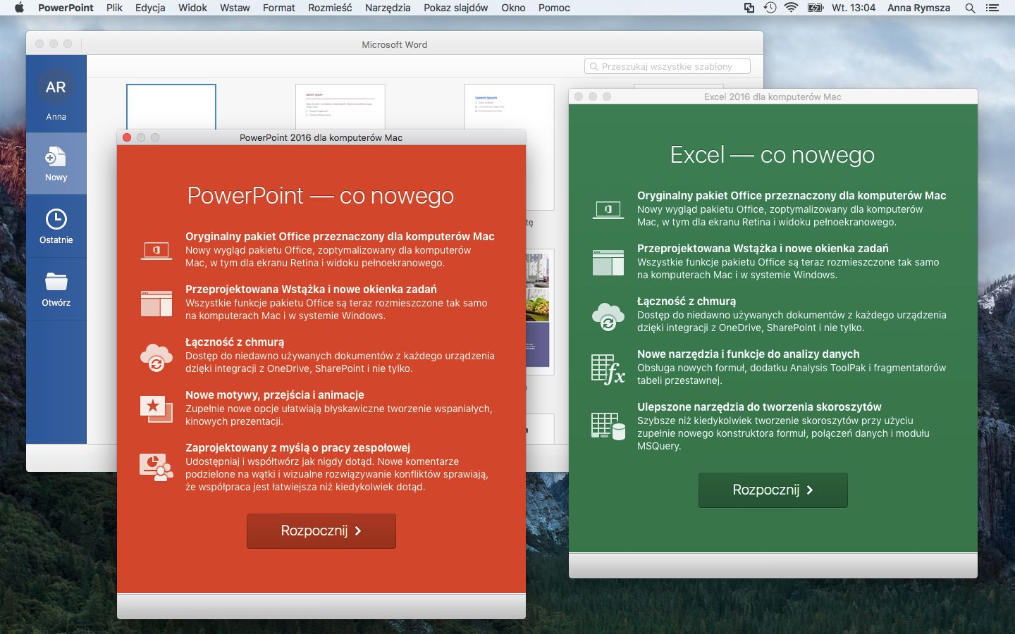This screenshot has height=634, width=1015.
Task: Click the Office laptop icon in PowerPoint window
Action: [x=156, y=250]
